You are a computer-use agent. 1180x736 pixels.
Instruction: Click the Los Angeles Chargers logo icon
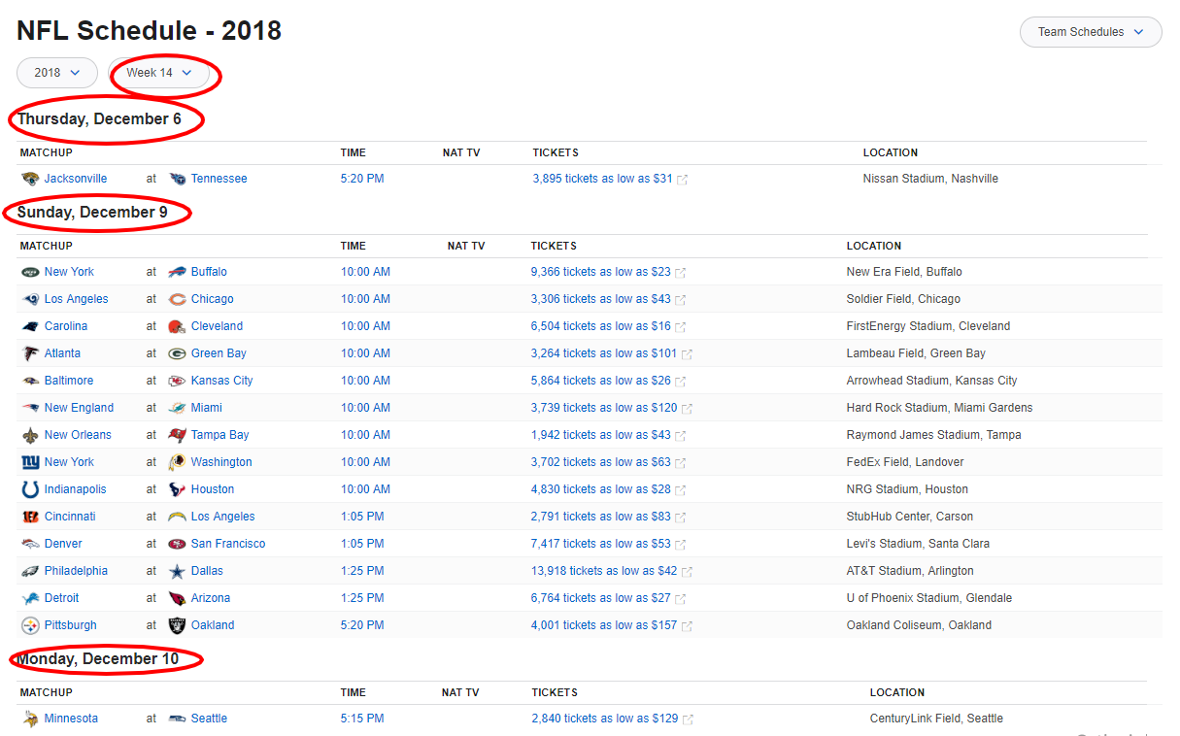(177, 517)
